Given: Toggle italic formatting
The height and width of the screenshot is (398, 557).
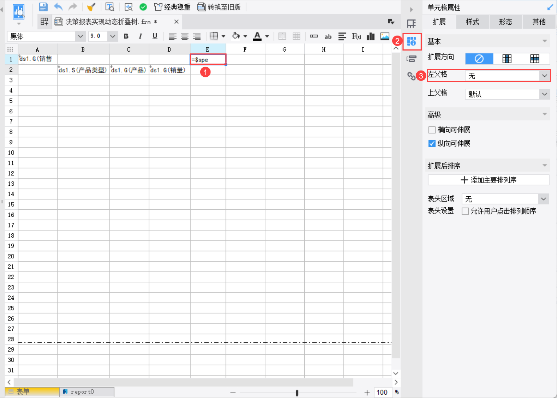Looking at the screenshot, I should (140, 36).
